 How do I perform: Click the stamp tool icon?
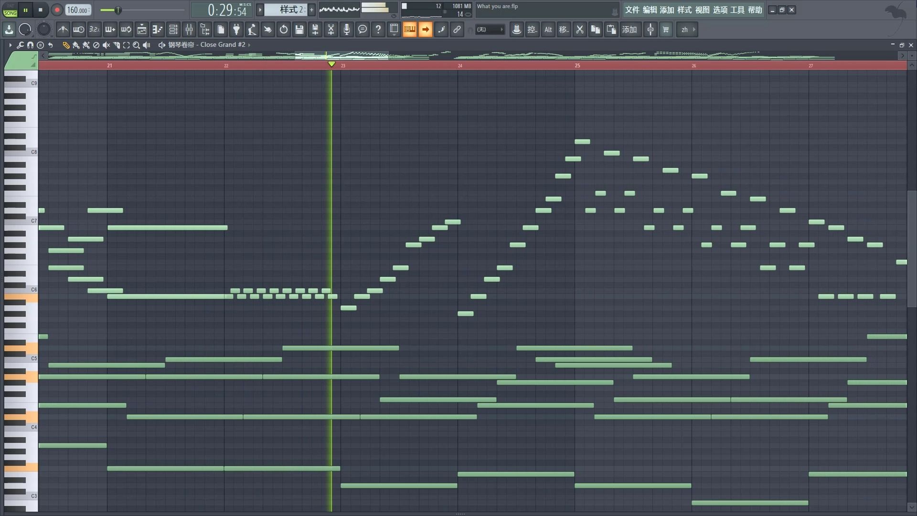point(517,30)
